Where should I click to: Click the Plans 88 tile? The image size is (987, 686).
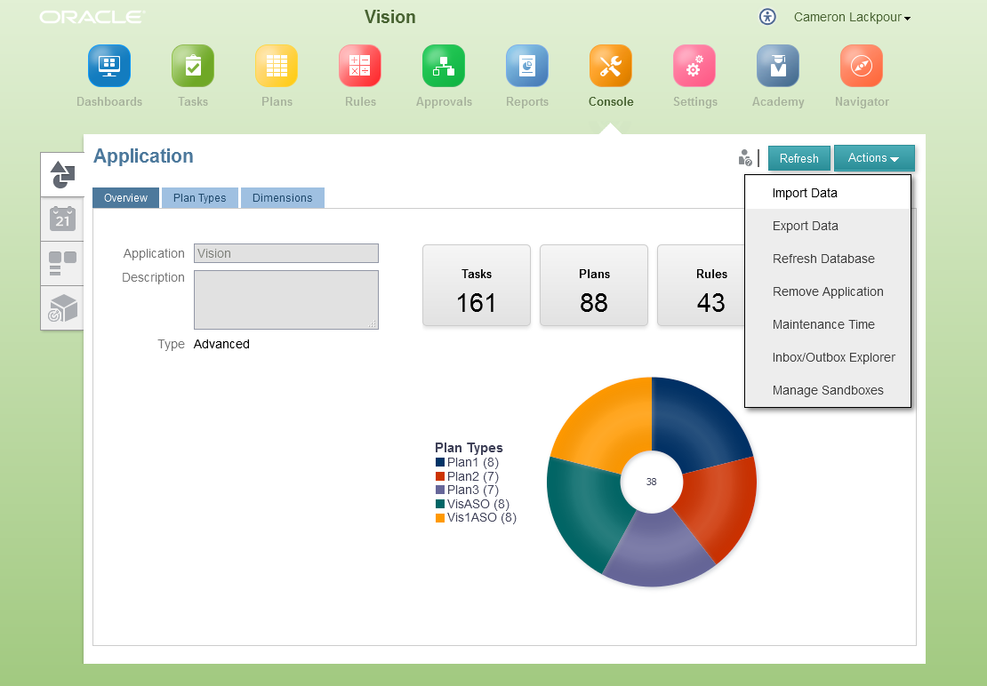(x=594, y=285)
